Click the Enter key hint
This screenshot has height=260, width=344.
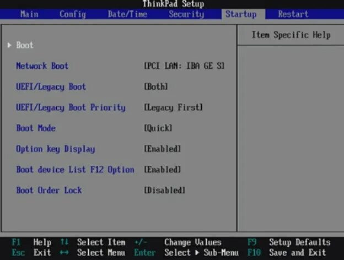coord(145,252)
